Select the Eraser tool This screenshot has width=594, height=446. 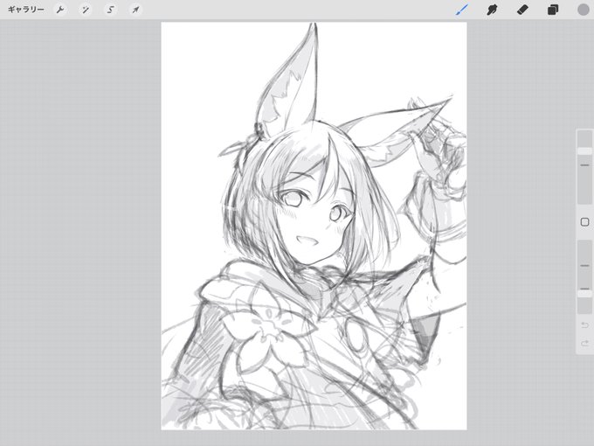(x=522, y=10)
